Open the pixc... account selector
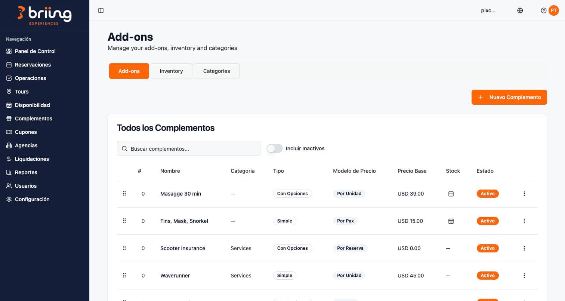 tap(488, 10)
